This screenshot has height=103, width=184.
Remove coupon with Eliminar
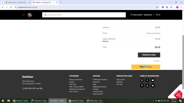click(106, 41)
